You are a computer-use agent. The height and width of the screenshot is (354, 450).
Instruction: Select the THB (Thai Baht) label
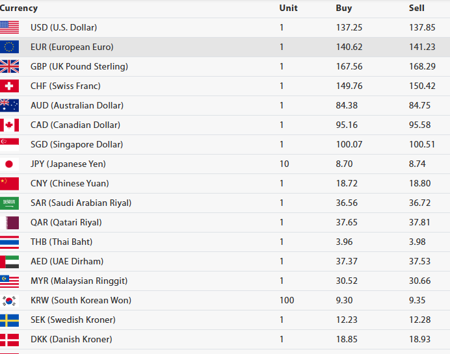click(61, 242)
